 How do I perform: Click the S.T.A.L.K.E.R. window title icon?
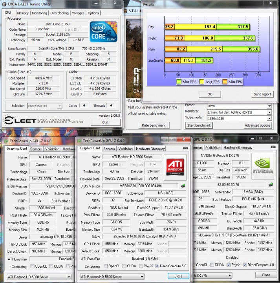click(126, 11)
